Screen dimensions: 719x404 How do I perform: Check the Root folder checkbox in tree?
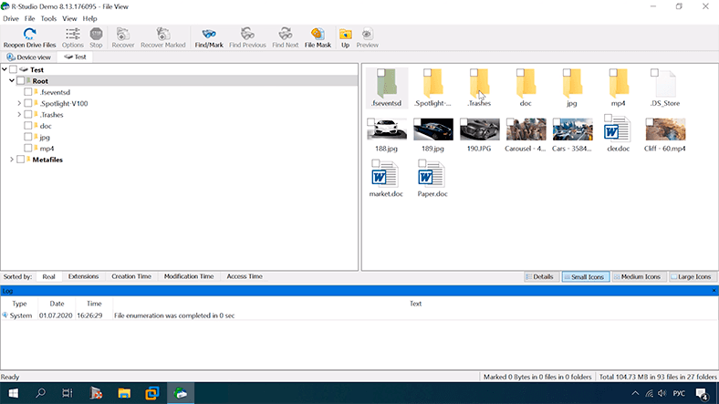pyautogui.click(x=21, y=80)
